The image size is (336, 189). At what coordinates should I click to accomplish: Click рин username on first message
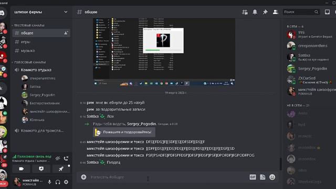pos(90,103)
